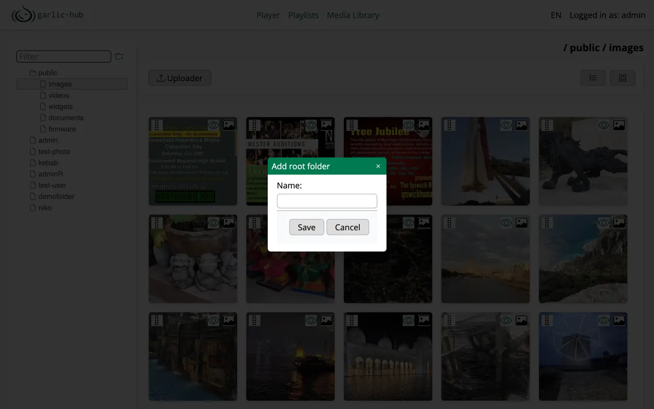Screen dimensions: 654x409
Task: Expand the demofolder folder
Action: point(33,196)
